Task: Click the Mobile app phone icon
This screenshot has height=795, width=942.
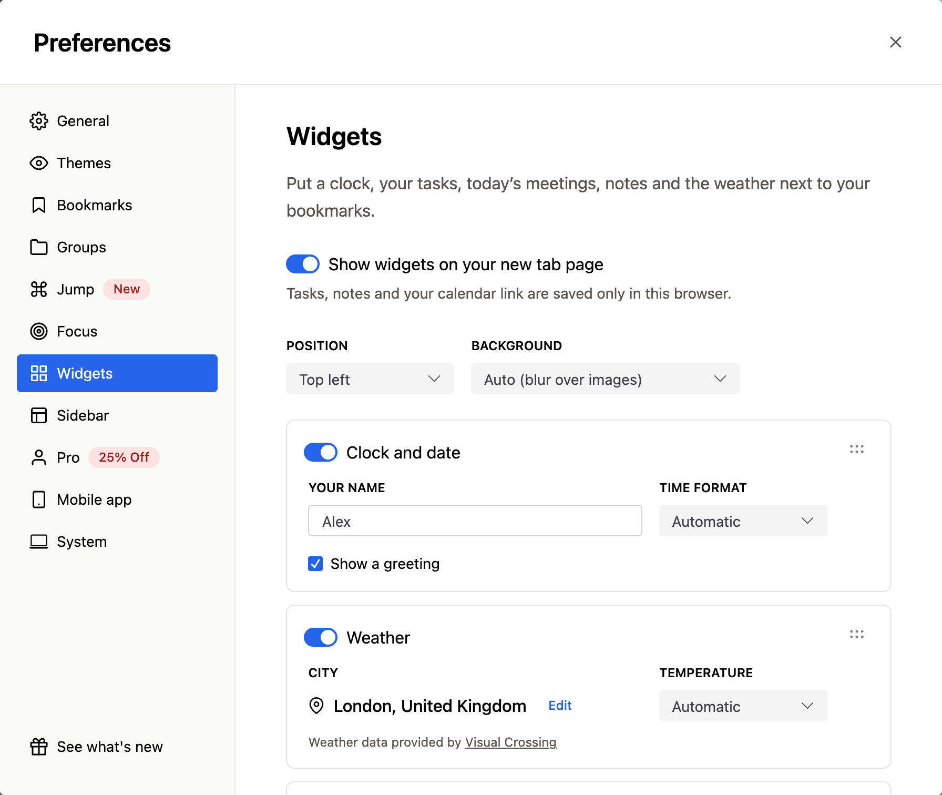Action: pos(39,500)
